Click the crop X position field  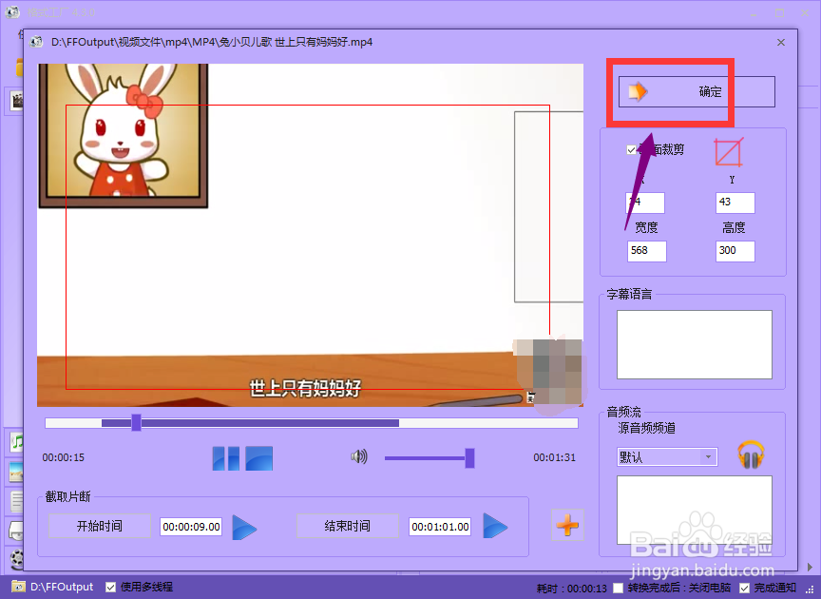(645, 203)
